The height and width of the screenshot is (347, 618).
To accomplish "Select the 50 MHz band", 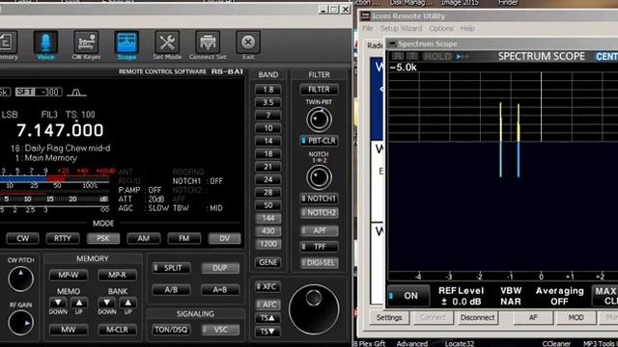I will (268, 205).
